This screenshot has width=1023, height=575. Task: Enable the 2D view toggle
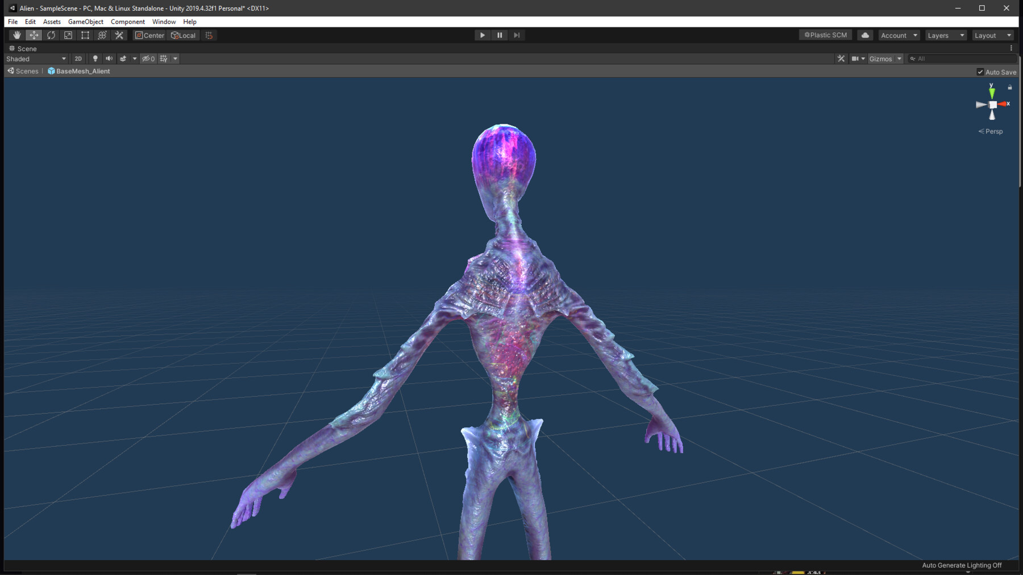click(x=78, y=58)
